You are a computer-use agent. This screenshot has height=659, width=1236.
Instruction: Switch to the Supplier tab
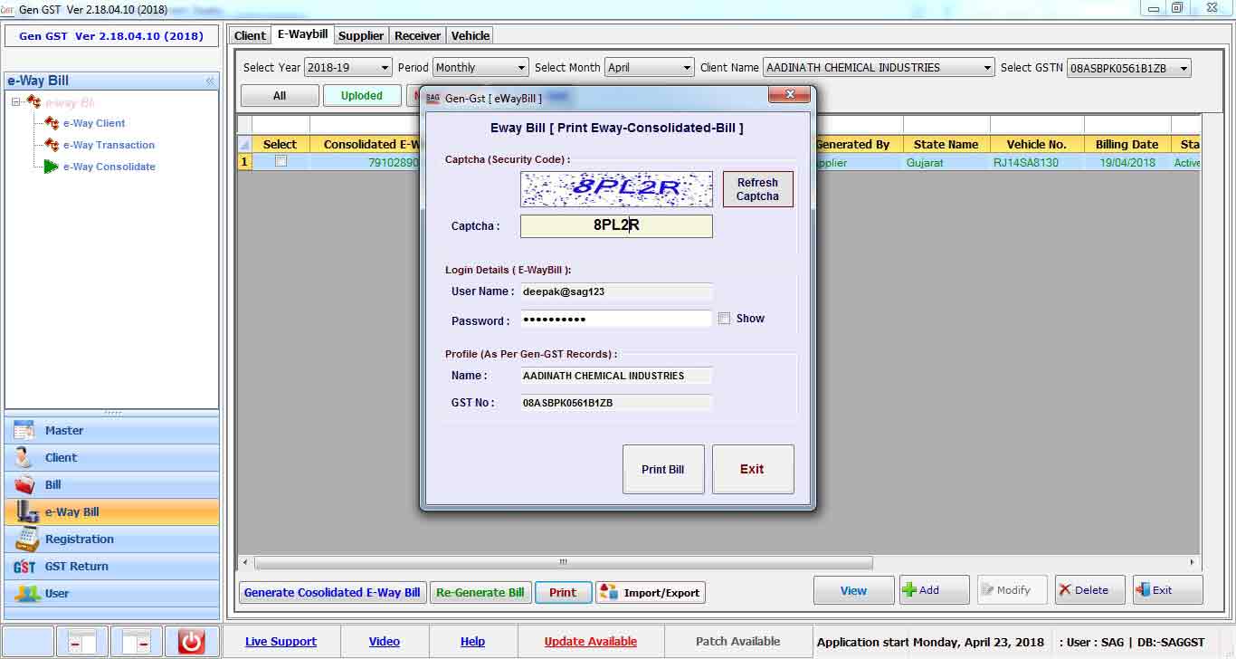[361, 36]
